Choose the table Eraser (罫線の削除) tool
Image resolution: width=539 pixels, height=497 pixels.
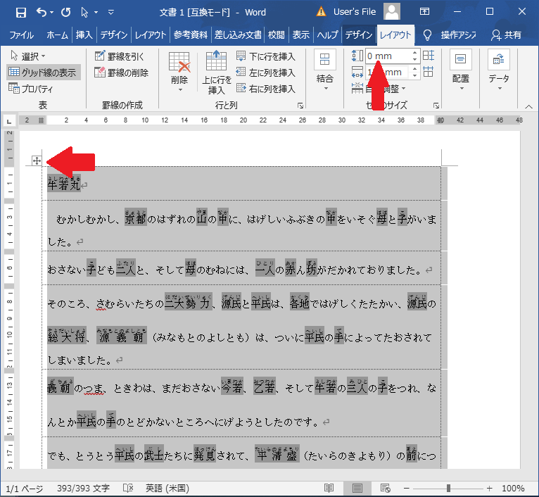click(120, 73)
